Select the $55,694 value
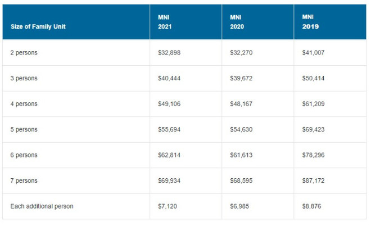This screenshot has width=371, height=226. coord(169,129)
